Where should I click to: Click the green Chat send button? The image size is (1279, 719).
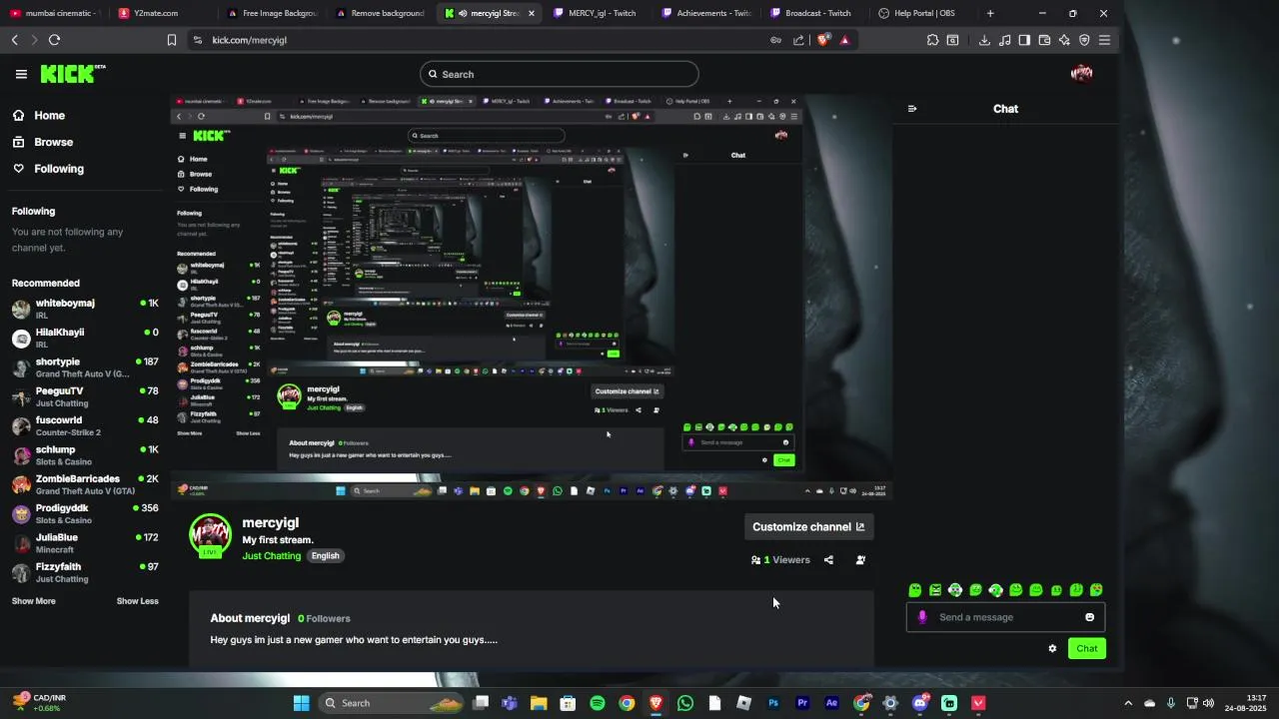[1087, 648]
